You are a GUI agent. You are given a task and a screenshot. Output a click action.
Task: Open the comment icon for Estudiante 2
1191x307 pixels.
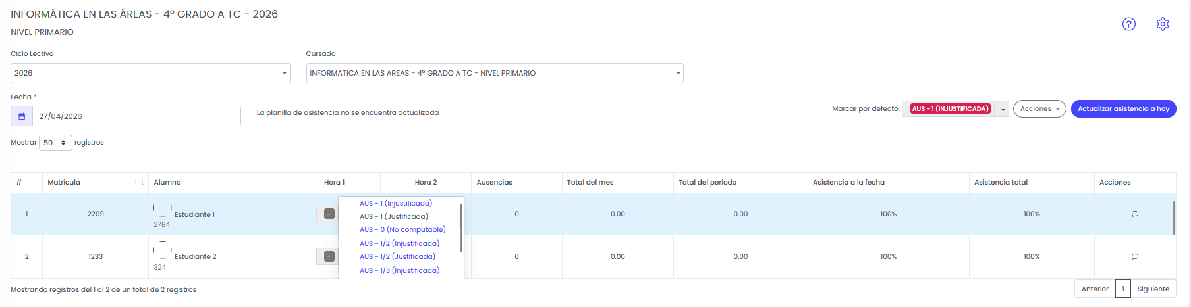[x=1135, y=256]
